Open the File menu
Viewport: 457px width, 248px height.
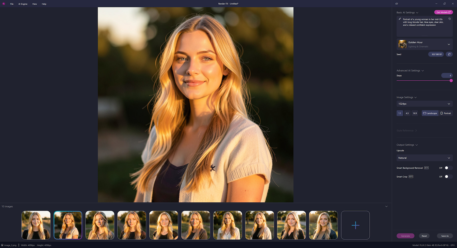pyautogui.click(x=12, y=4)
